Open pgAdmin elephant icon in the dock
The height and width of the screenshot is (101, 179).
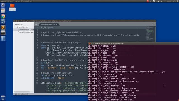(3, 22)
